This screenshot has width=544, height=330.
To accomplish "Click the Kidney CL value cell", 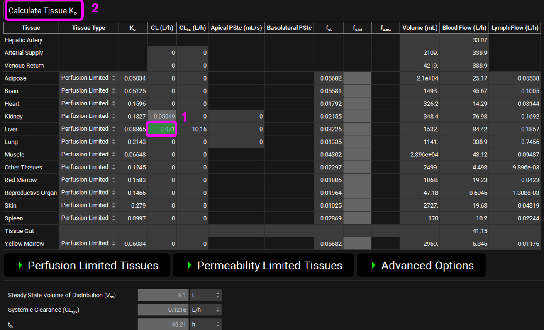I will tap(162, 116).
